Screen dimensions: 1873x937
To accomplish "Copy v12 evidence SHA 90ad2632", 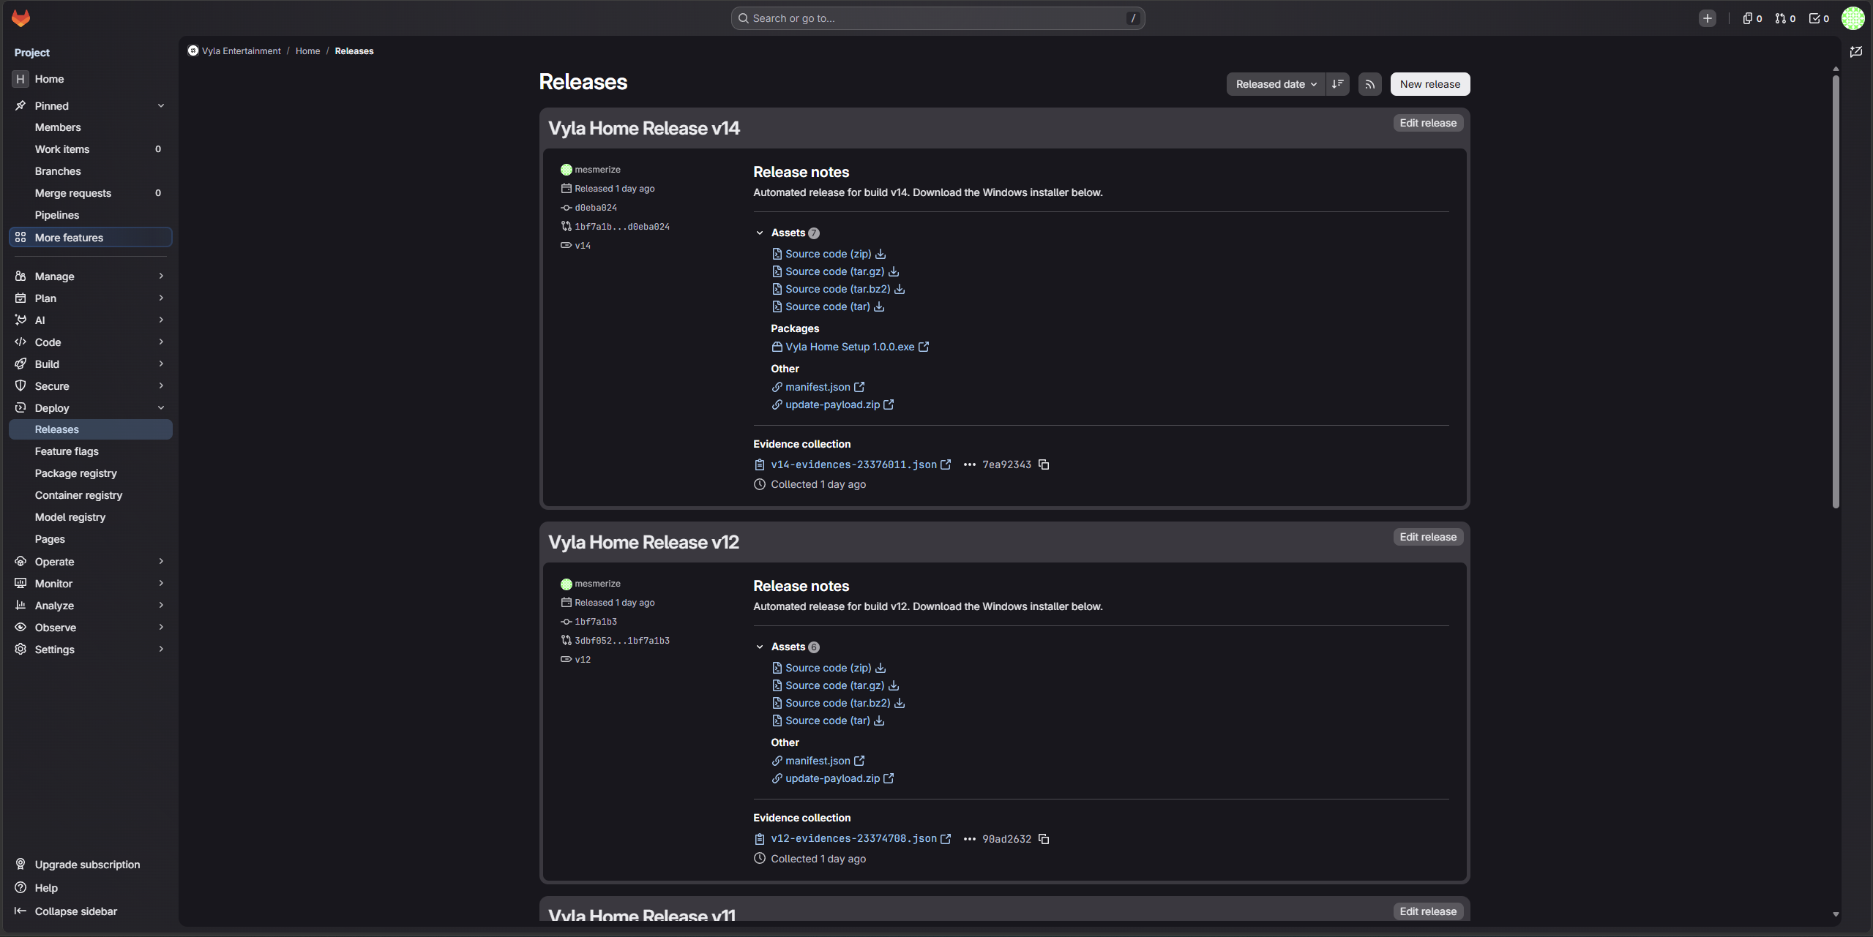I will point(1044,839).
